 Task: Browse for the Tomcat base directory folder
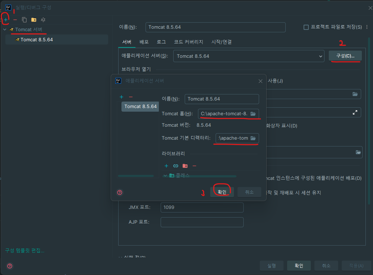(x=253, y=138)
